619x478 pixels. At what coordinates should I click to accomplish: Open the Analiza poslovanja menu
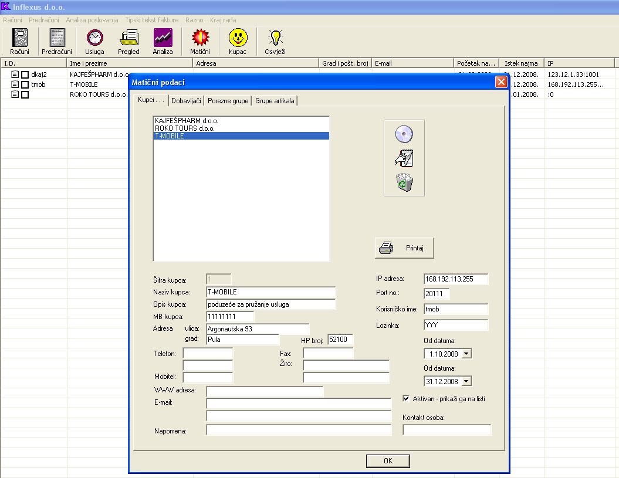(x=92, y=20)
